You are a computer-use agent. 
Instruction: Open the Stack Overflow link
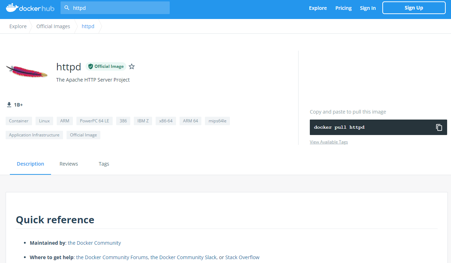(242, 257)
